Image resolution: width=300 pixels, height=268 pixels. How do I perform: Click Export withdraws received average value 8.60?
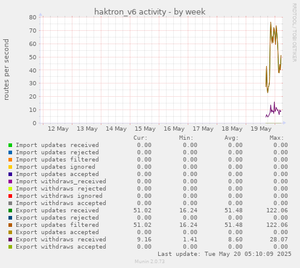[235, 240]
